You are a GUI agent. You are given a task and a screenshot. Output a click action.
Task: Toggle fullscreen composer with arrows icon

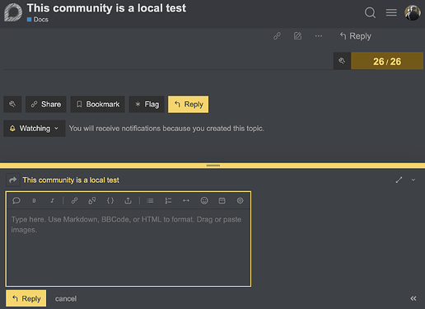(399, 180)
